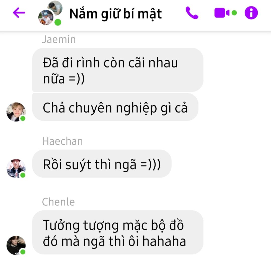Tap the group name Nắm giữ bí mật

click(115, 14)
